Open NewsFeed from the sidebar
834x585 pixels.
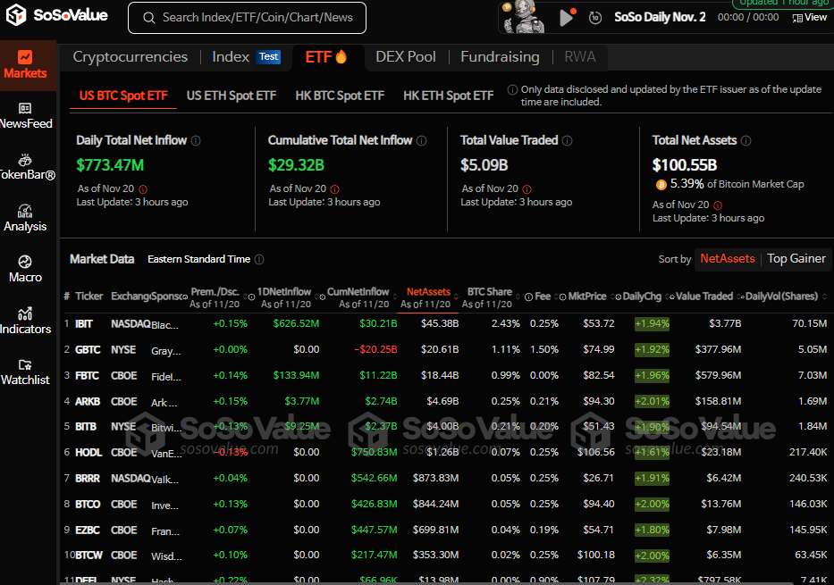click(x=25, y=116)
